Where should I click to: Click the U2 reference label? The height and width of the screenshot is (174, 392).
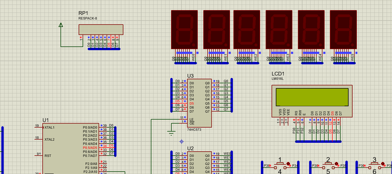tap(191, 149)
